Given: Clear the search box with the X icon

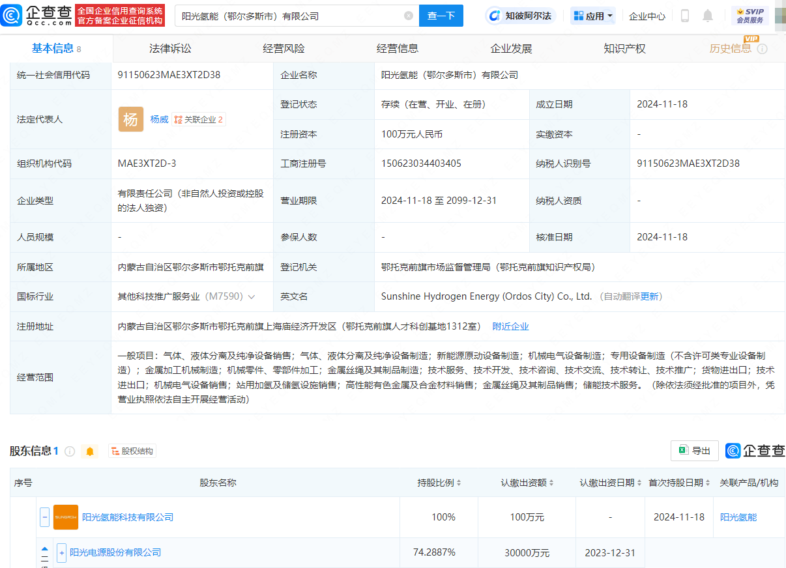Looking at the screenshot, I should click(x=408, y=16).
